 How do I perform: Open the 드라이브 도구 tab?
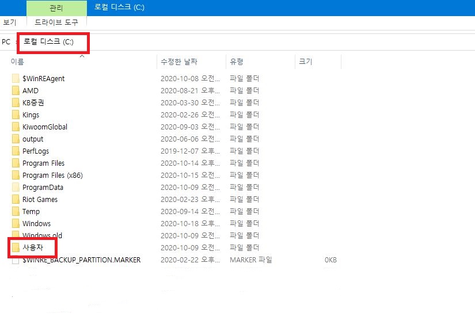(x=56, y=22)
